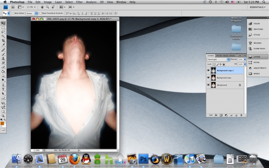Image resolution: width=269 pixels, height=168 pixels.
Task: Toggle lock position
Action: [221, 64]
